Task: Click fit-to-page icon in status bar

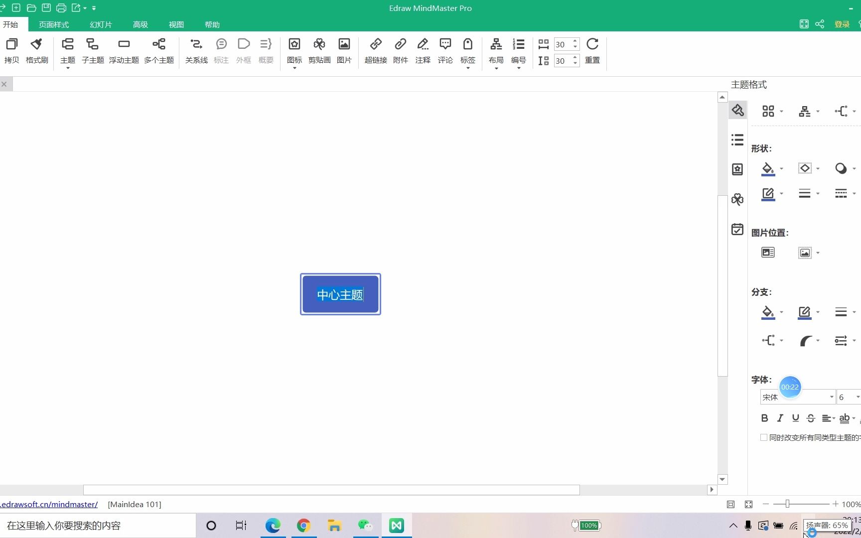Action: pos(730,504)
